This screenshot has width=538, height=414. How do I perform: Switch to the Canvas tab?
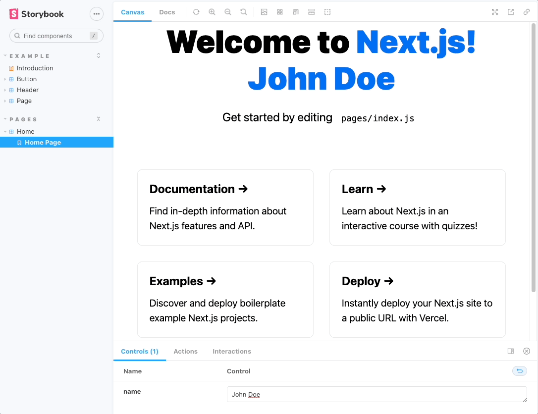(x=132, y=12)
